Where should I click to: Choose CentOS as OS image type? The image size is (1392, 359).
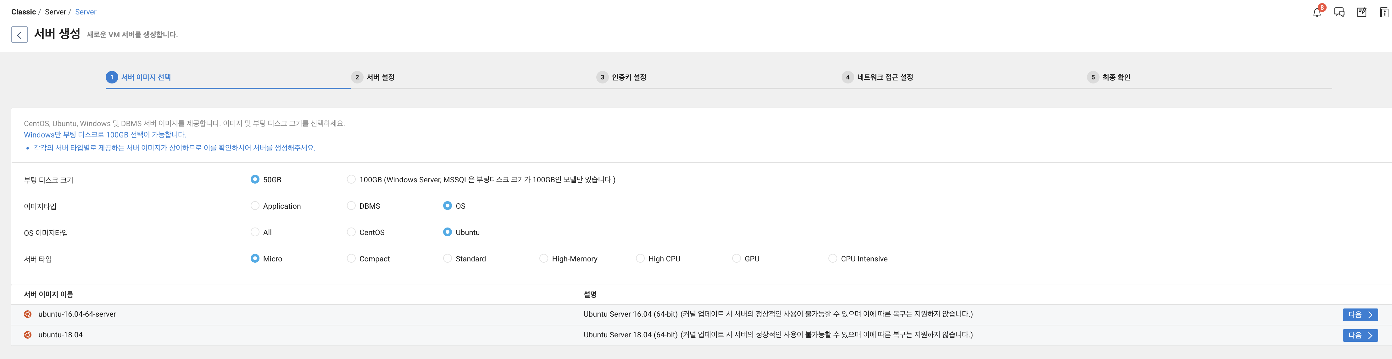[351, 232]
